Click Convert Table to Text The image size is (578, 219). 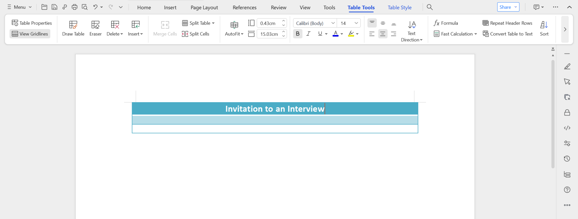tap(507, 34)
